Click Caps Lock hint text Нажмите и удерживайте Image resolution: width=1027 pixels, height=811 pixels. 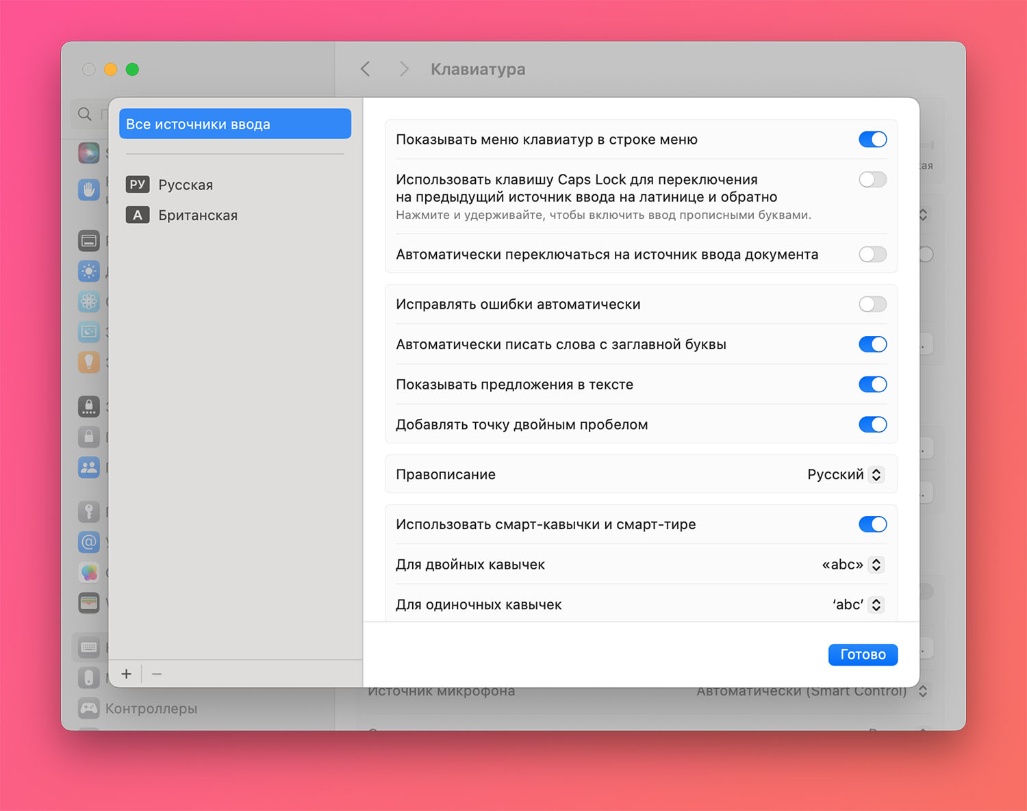pyautogui.click(x=603, y=215)
